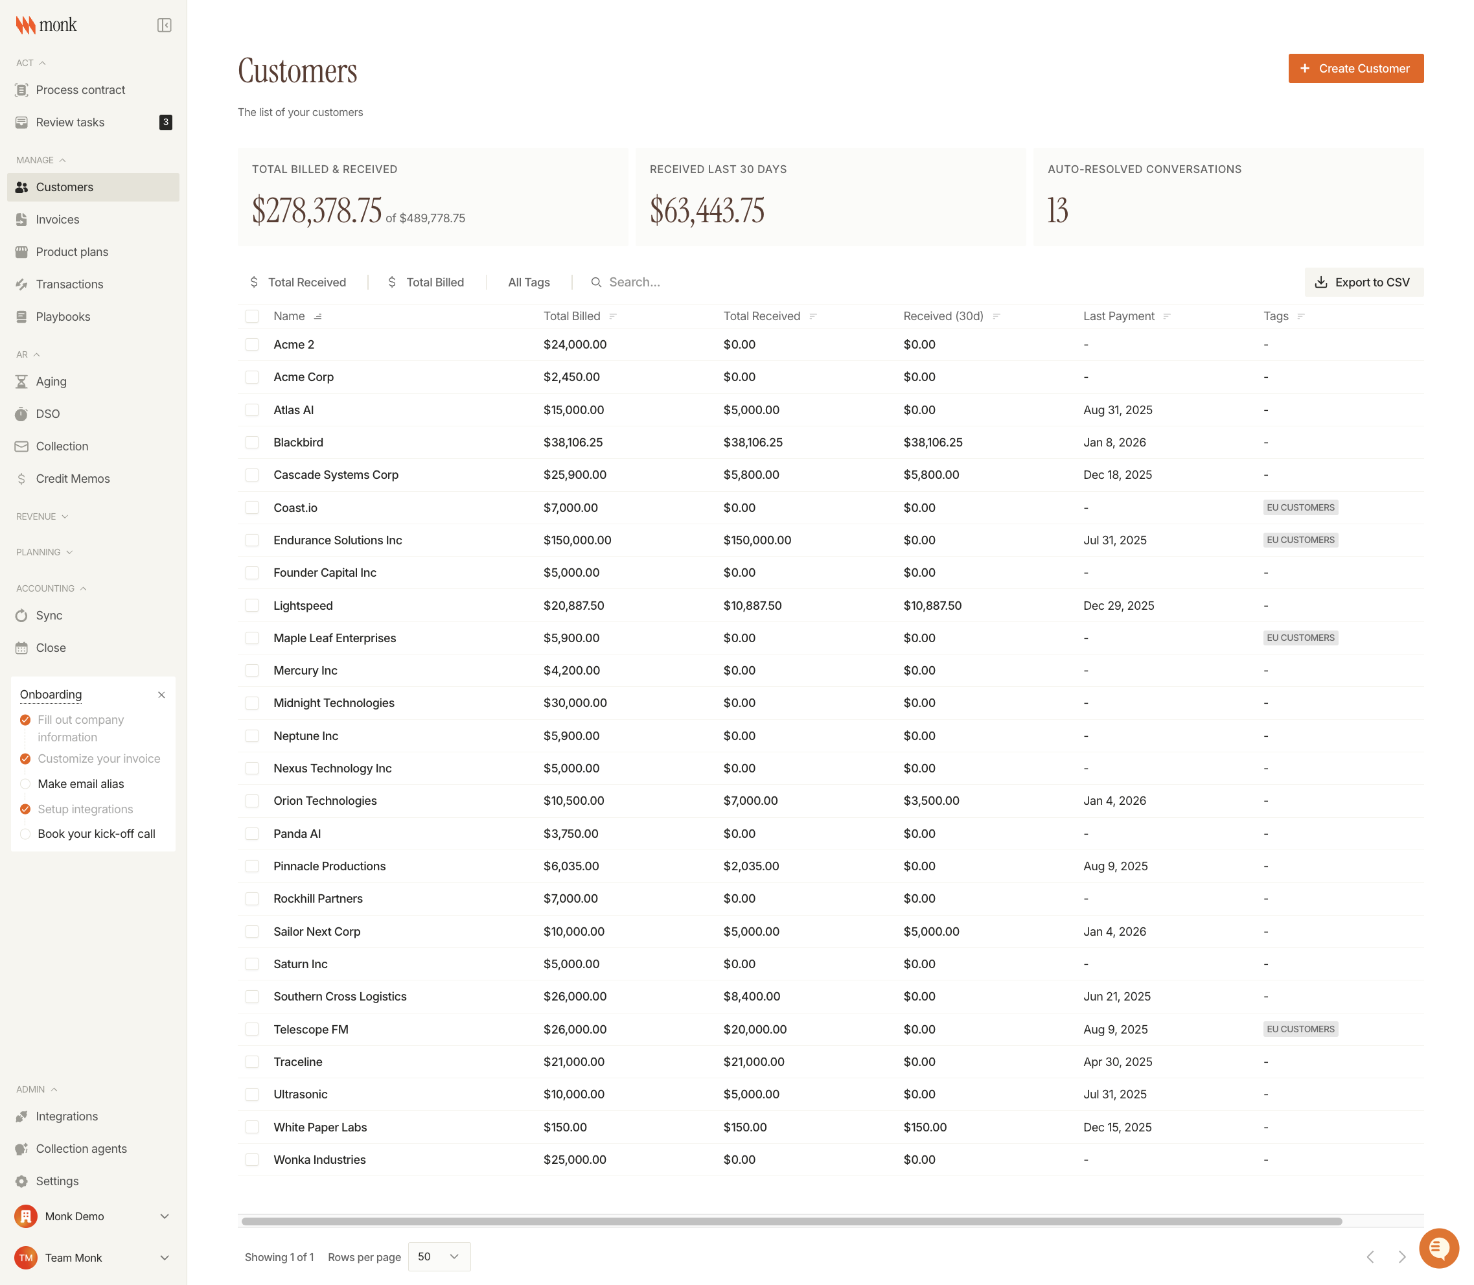Open the Invoices section

point(58,220)
